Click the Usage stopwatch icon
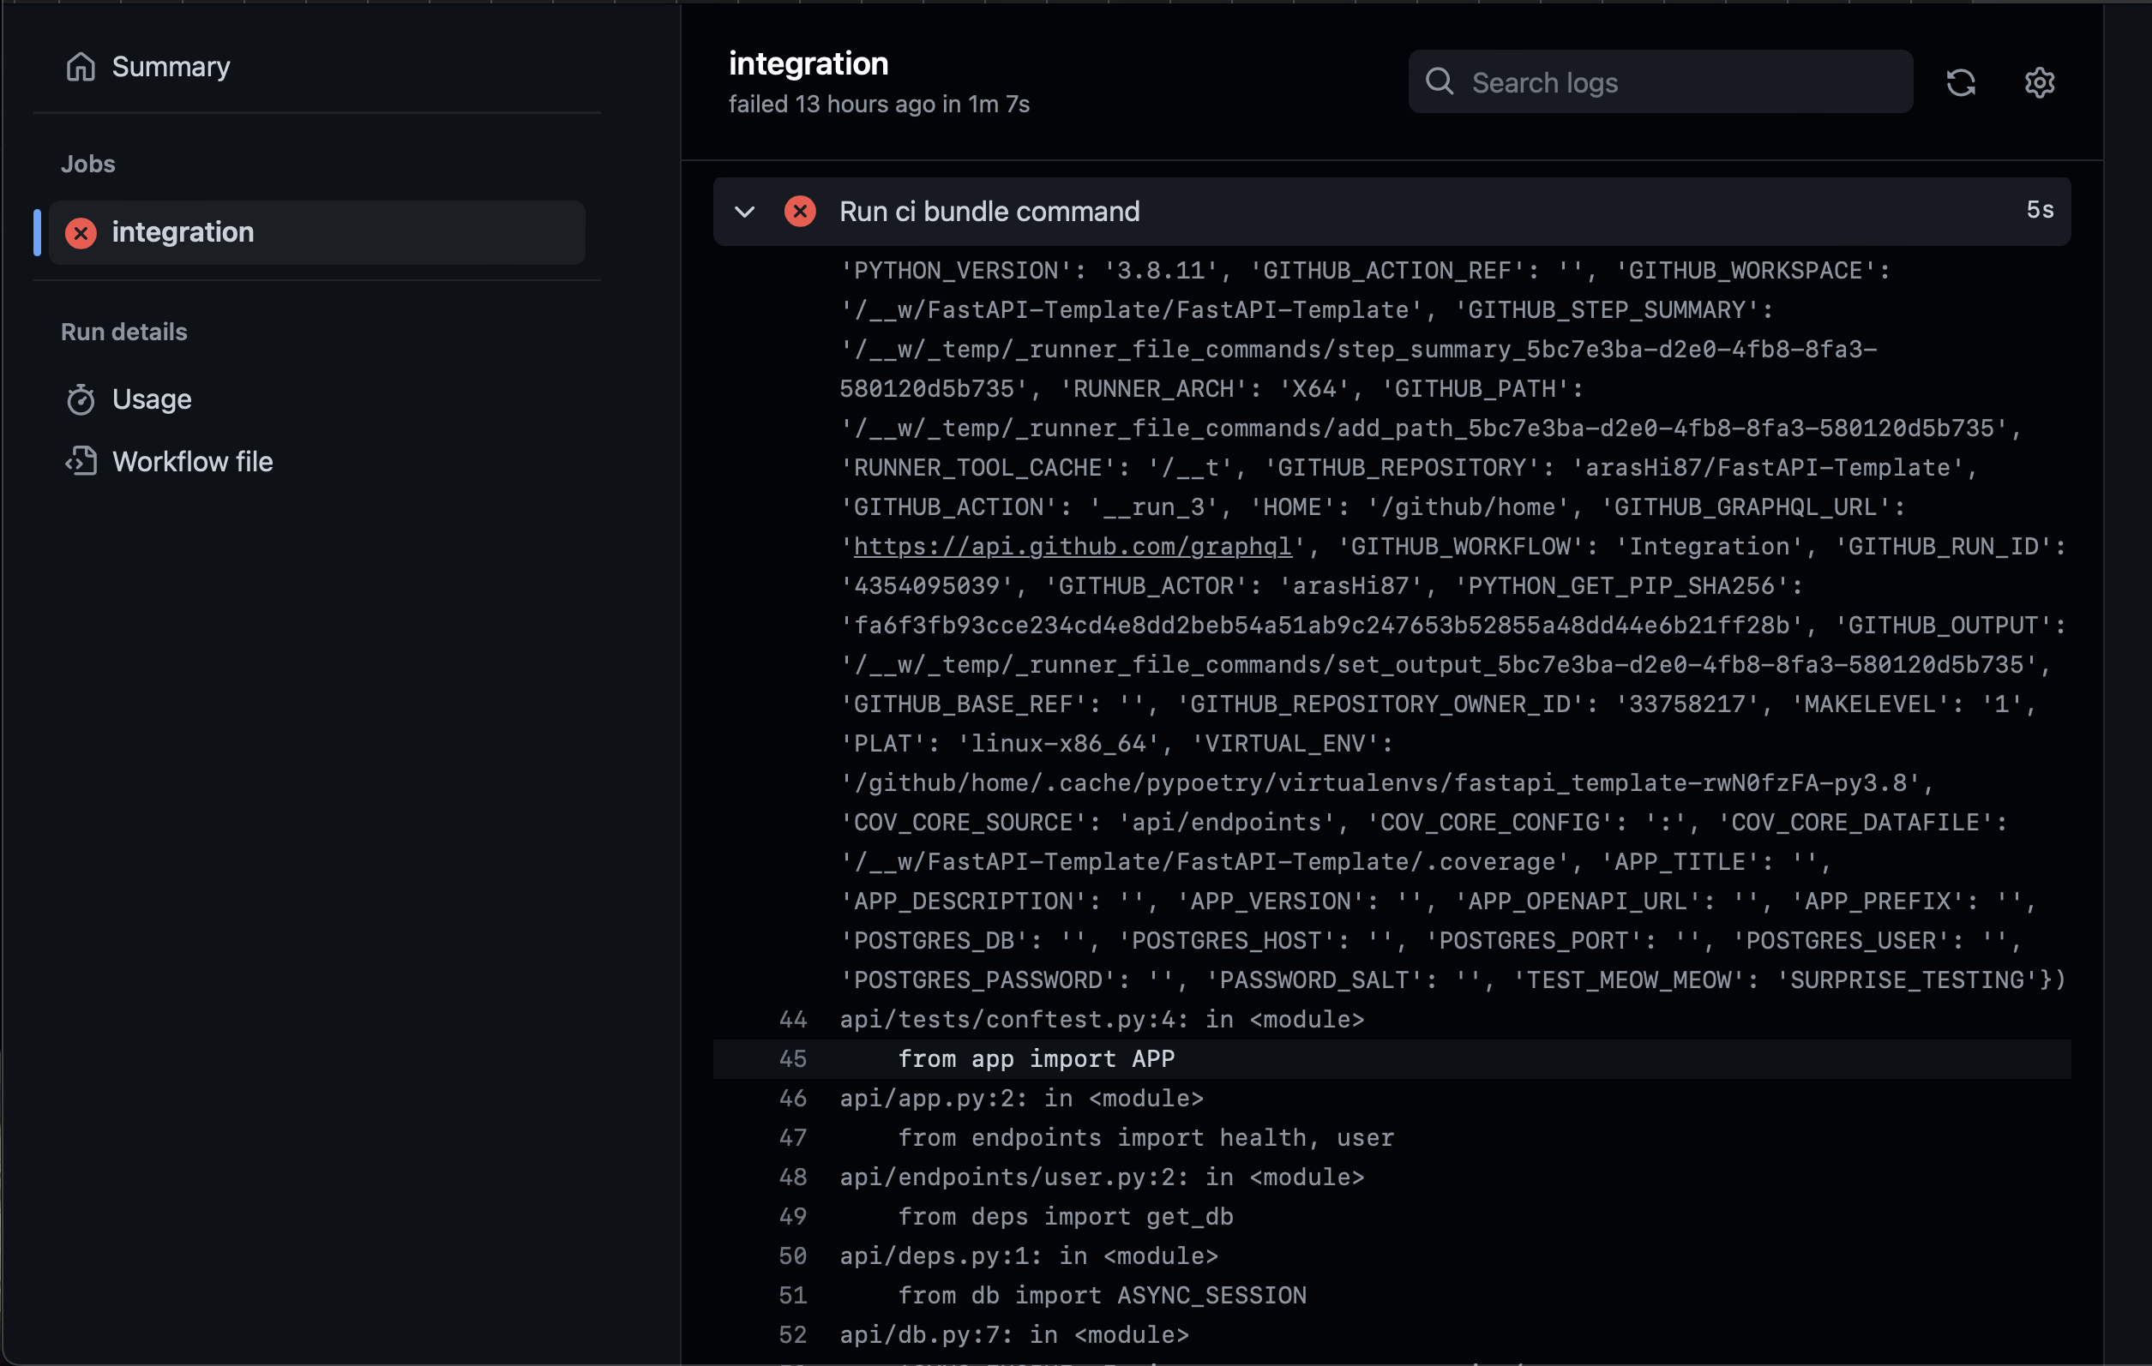Screen dimensions: 2152x1366 point(81,399)
